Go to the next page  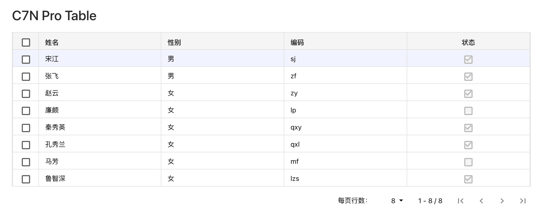point(502,201)
